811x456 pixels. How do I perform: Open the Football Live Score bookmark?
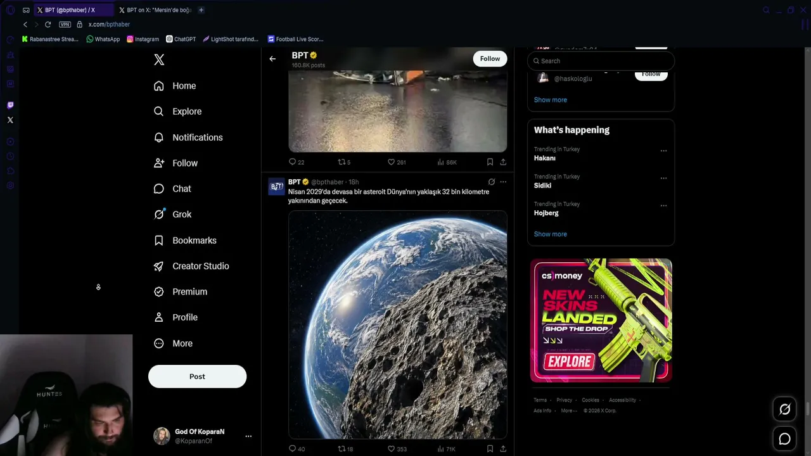tap(296, 39)
